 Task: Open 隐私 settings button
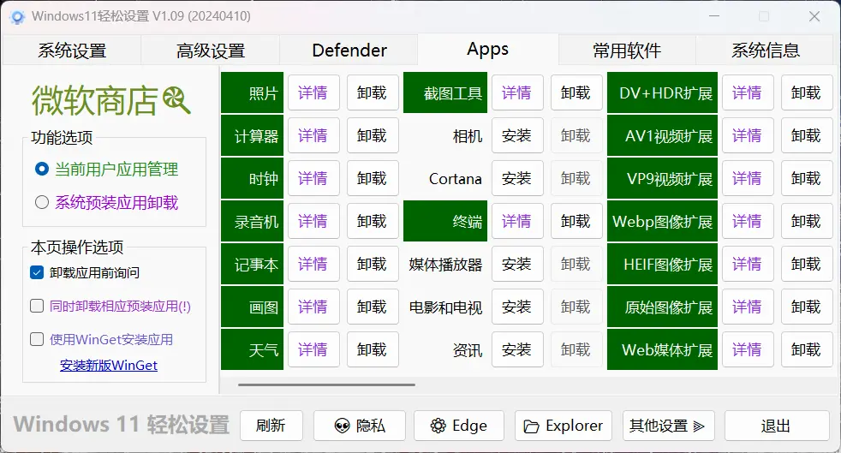pyautogui.click(x=360, y=426)
